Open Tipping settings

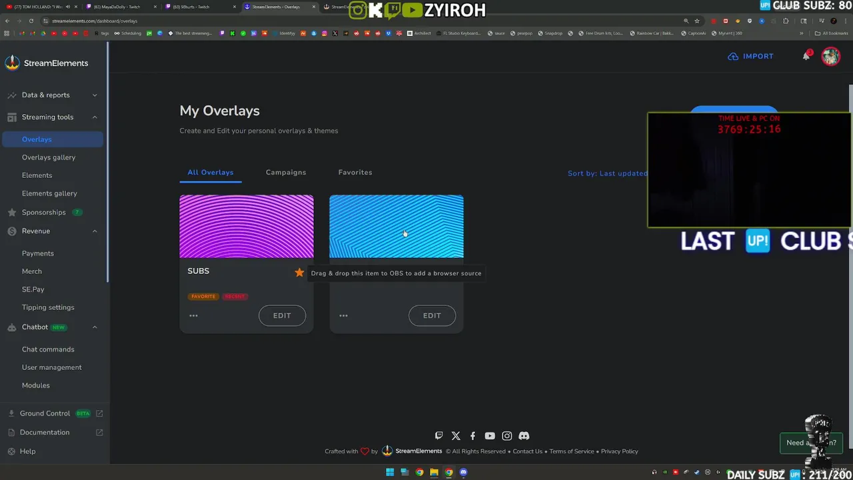(x=48, y=307)
